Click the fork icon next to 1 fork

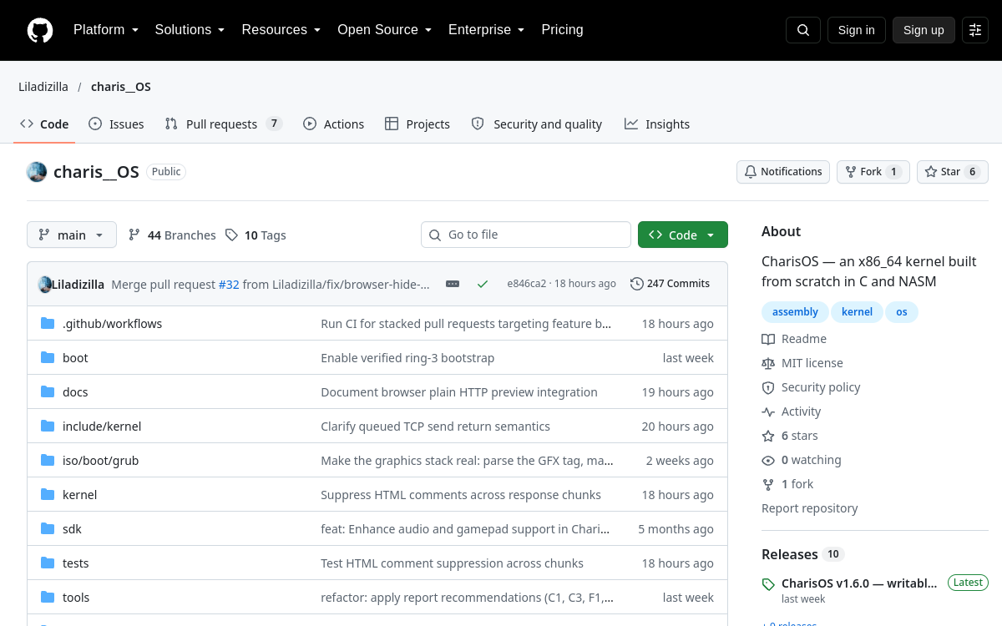point(768,484)
